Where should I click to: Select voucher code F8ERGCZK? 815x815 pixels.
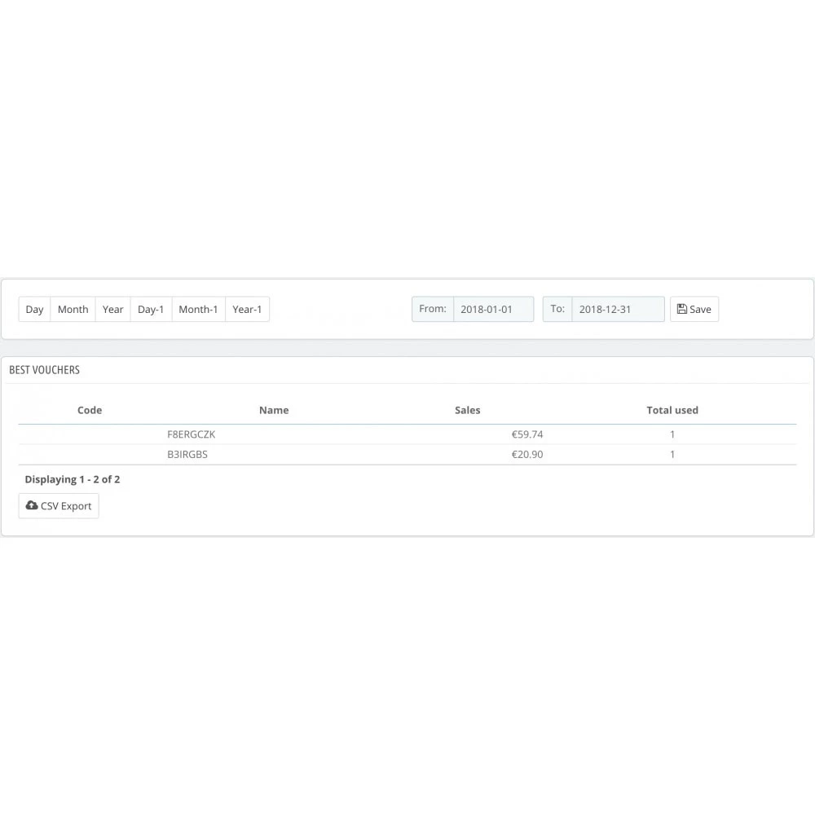(x=192, y=434)
